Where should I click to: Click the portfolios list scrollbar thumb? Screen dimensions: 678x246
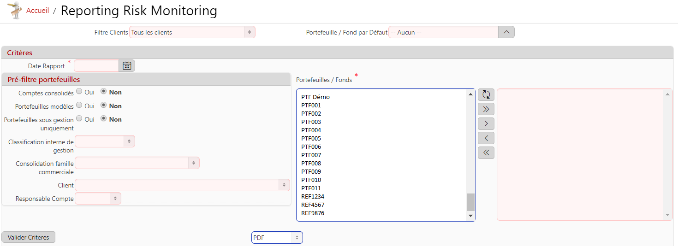[470, 201]
